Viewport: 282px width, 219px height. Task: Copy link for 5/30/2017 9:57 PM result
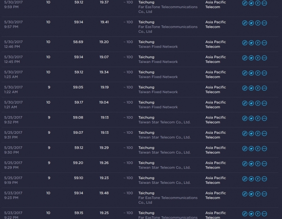pos(244,23)
